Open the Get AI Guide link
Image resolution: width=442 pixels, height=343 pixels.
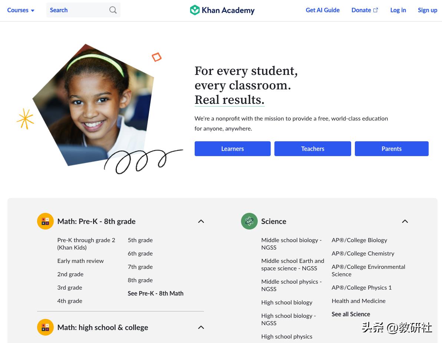point(323,10)
